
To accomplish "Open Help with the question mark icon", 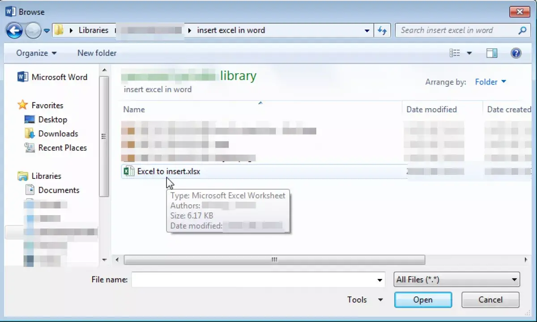I will tap(516, 53).
